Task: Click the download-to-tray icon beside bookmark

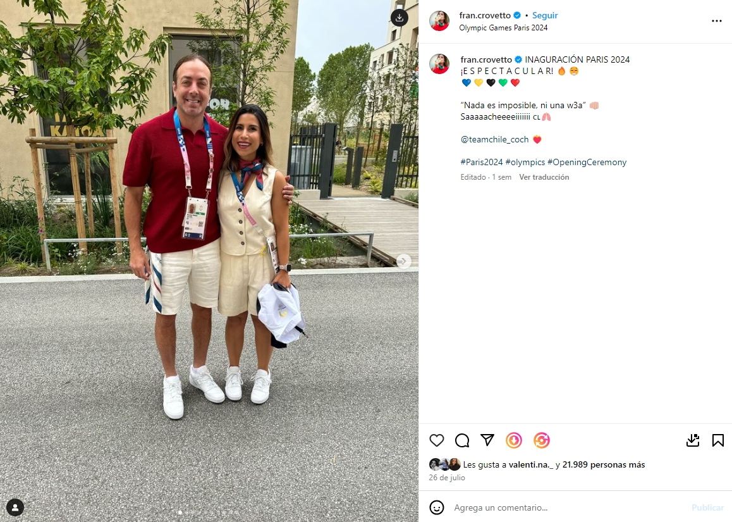Action: [693, 440]
